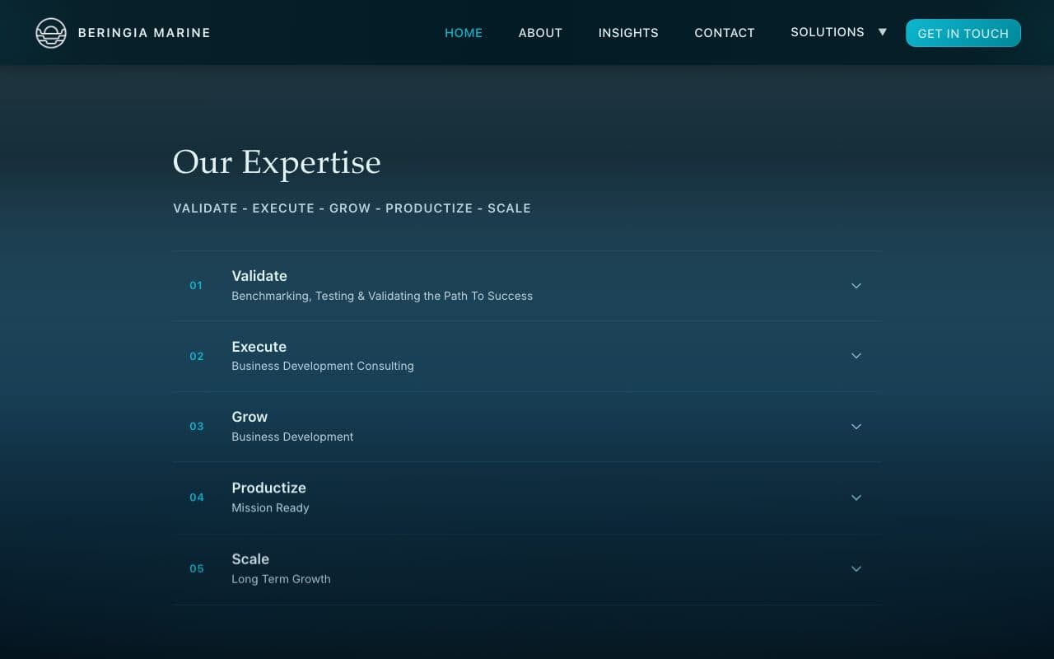
Task: Go to the HOME nav item
Action: (464, 33)
